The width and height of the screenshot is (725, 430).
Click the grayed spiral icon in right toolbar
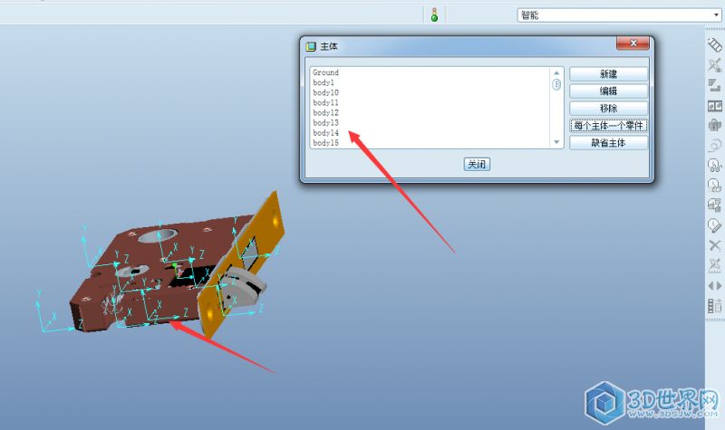714,146
